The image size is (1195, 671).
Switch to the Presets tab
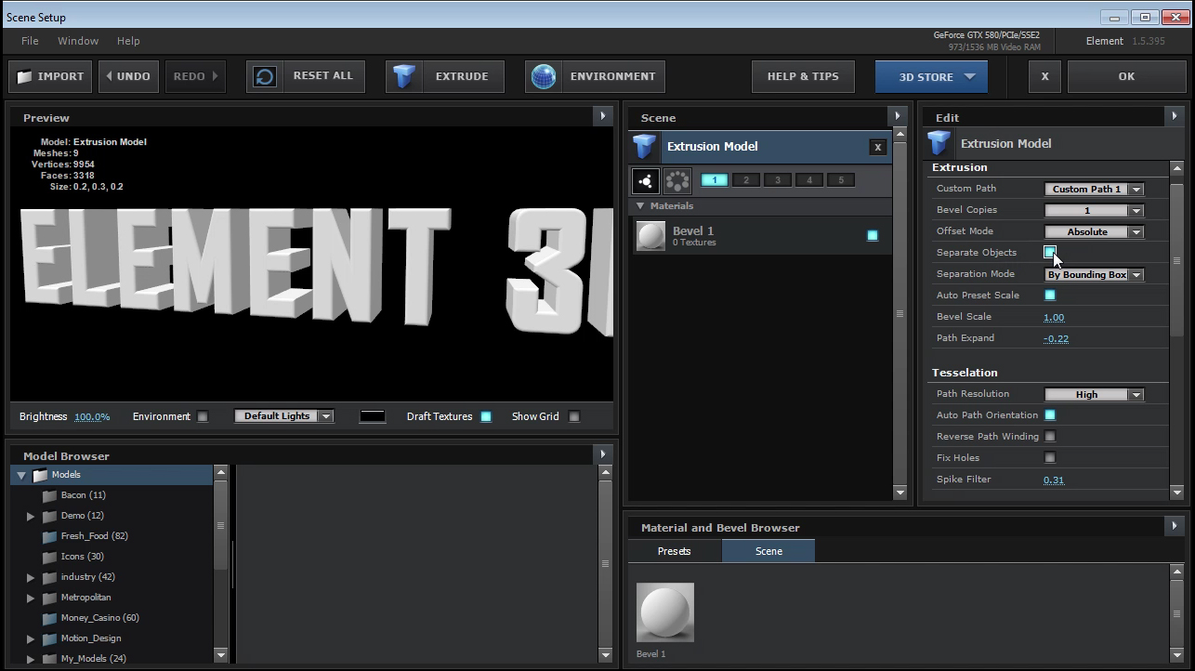tap(675, 551)
